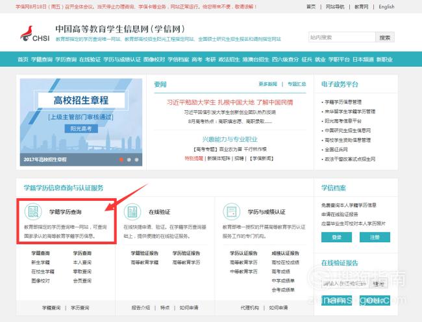Open the red headline 习近平勉励大学生
422x322 pixels.
click(230, 102)
